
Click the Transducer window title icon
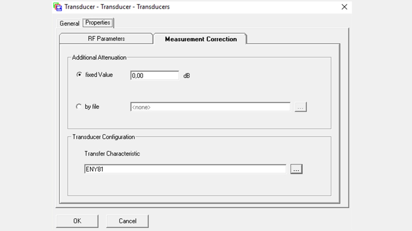click(58, 7)
